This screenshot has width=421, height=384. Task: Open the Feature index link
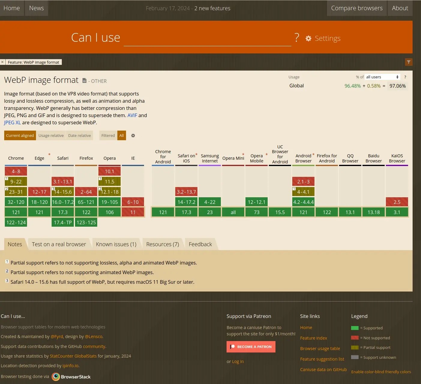[314, 338]
